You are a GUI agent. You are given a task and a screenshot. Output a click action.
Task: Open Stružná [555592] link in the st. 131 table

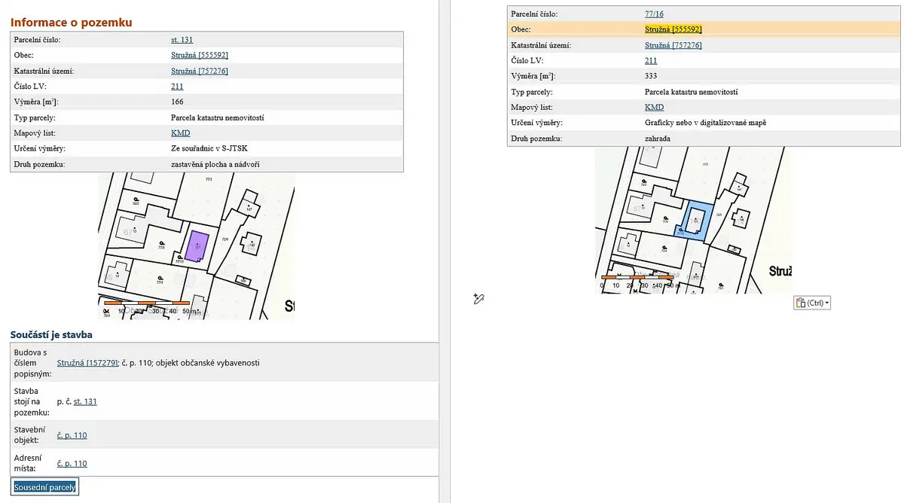[200, 55]
